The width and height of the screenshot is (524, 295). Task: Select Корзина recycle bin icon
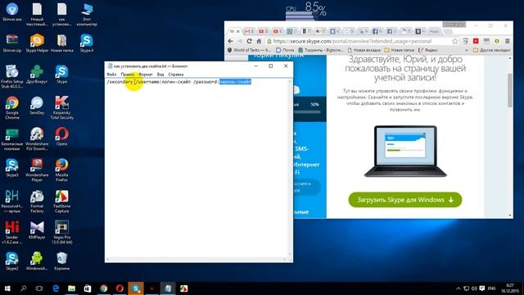62,261
